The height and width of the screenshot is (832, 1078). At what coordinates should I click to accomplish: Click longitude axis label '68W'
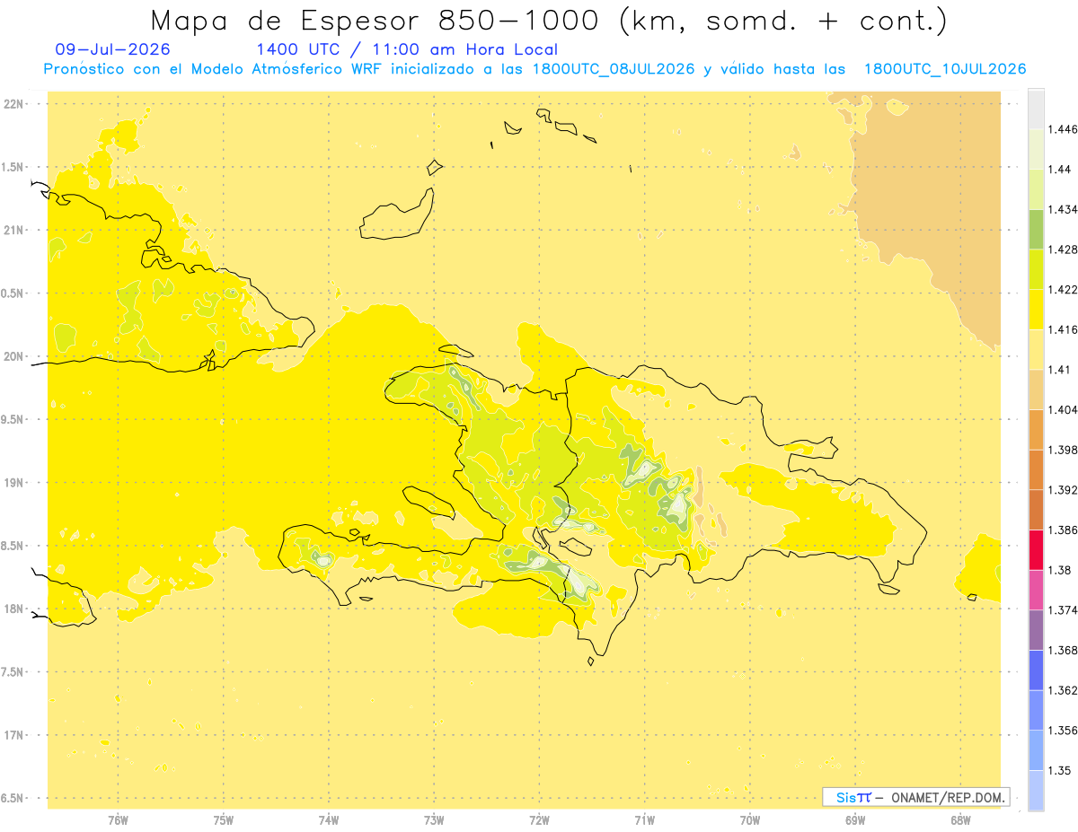pyautogui.click(x=960, y=819)
